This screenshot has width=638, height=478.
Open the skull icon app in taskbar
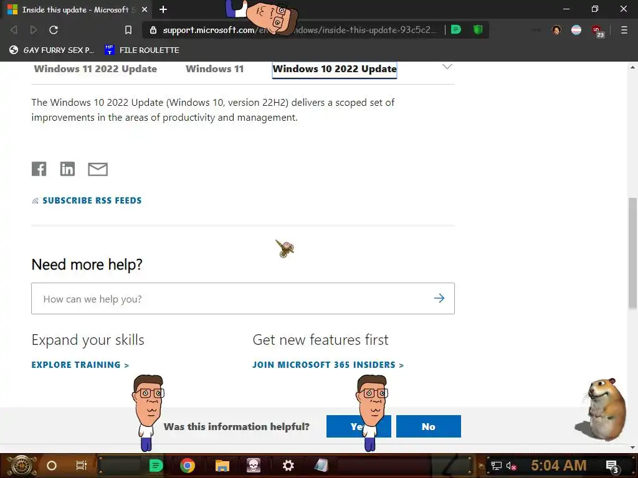pyautogui.click(x=253, y=466)
